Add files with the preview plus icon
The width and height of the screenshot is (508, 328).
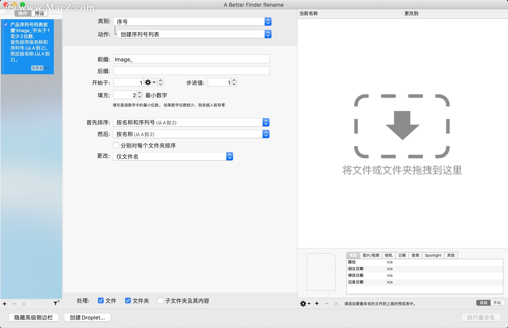[x=317, y=303]
